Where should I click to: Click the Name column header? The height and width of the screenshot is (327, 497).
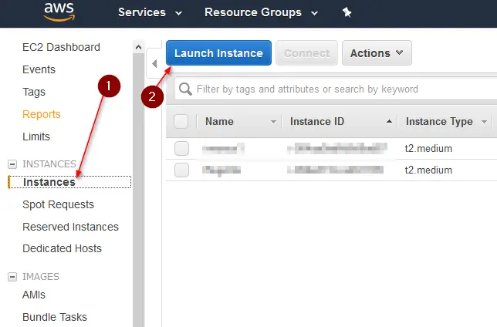click(219, 121)
